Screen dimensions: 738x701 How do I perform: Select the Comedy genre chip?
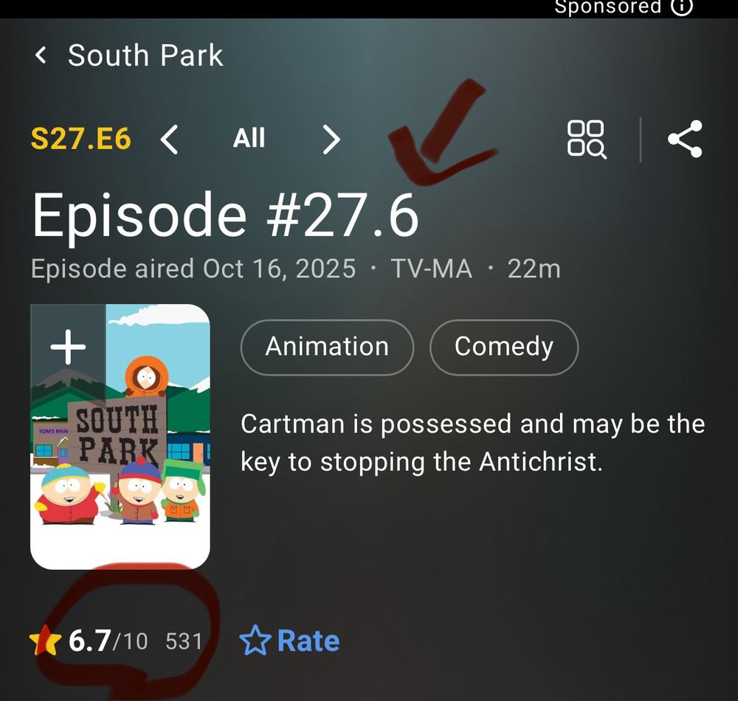click(x=504, y=348)
